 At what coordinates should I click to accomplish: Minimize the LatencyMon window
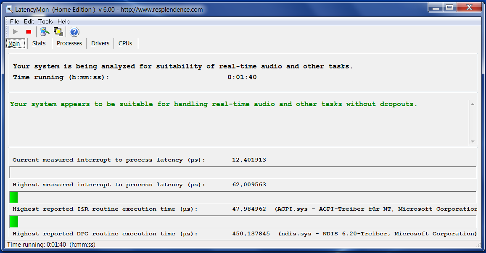pos(436,8)
